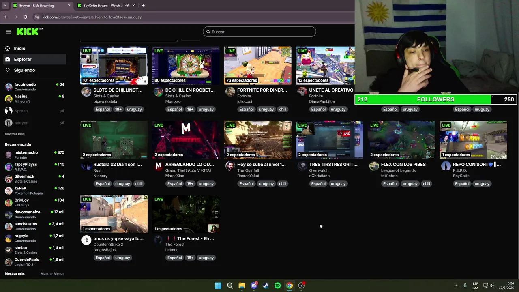The image size is (519, 292).
Task: Select Español tag under Leknoc stream
Action: (174, 258)
